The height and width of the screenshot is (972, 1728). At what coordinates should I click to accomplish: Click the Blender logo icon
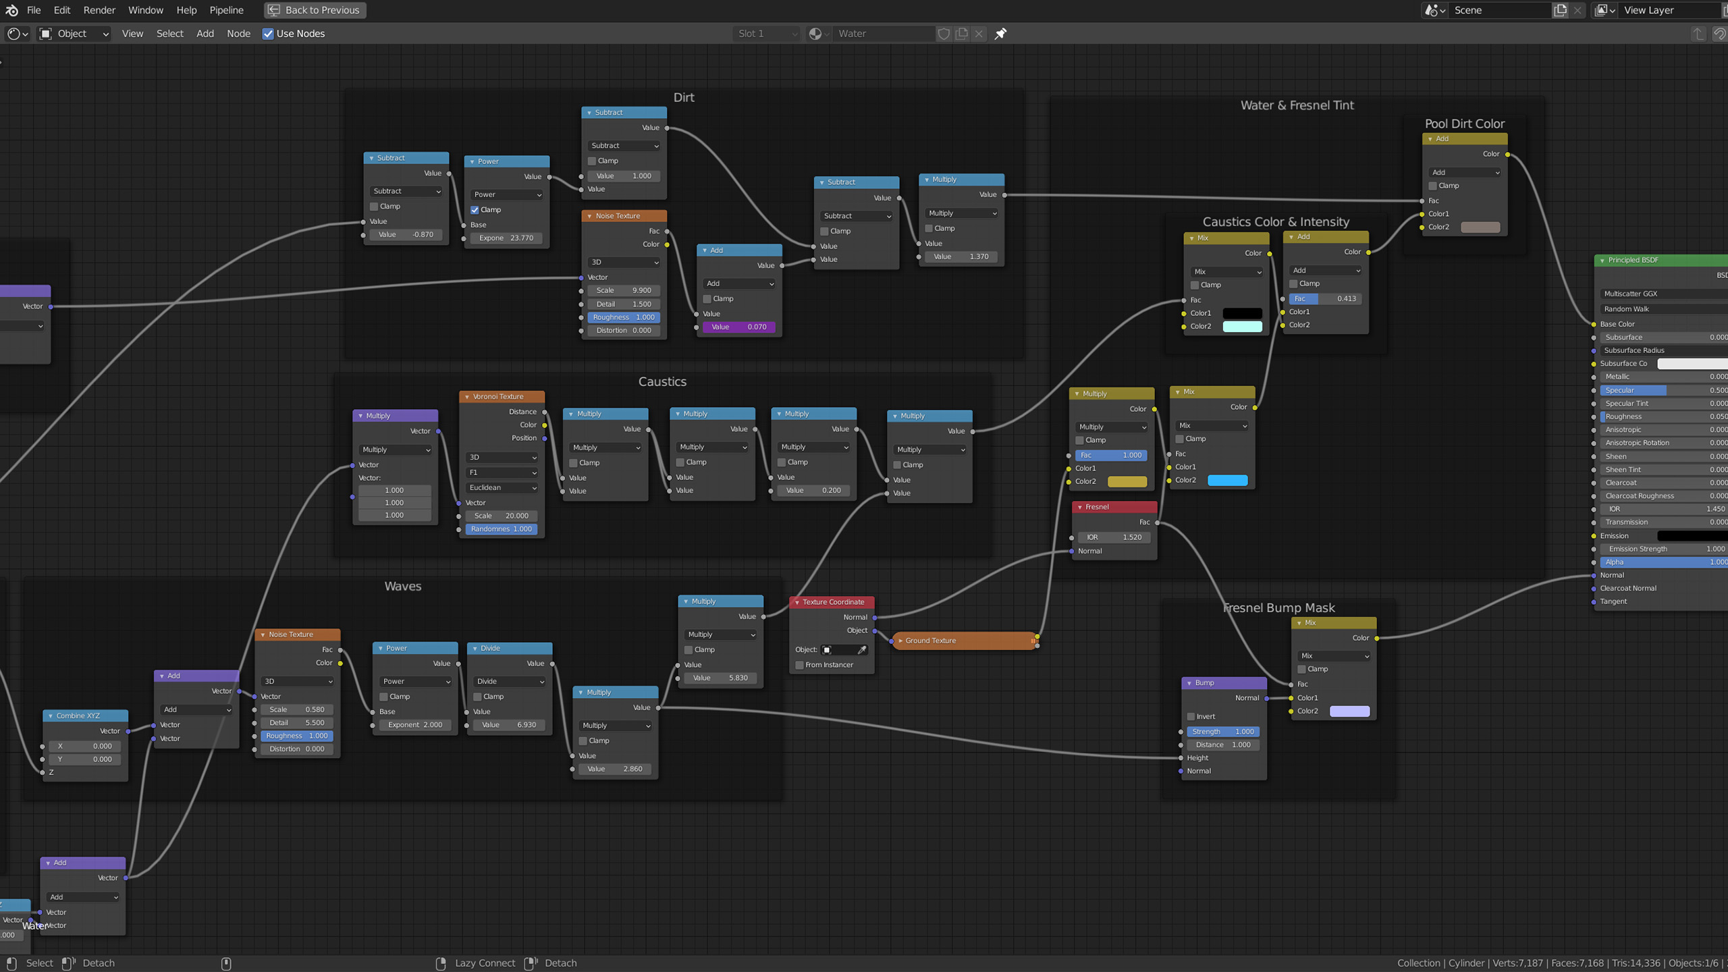tap(11, 10)
